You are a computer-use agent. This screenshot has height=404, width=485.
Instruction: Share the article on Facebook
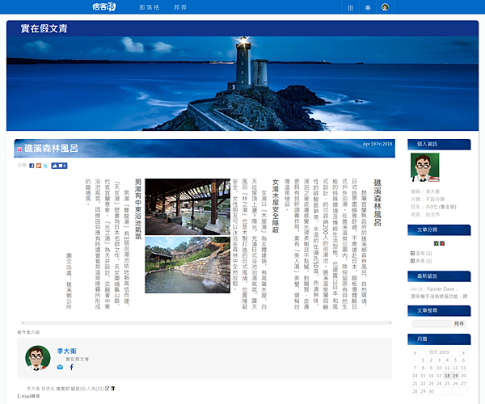[32, 166]
